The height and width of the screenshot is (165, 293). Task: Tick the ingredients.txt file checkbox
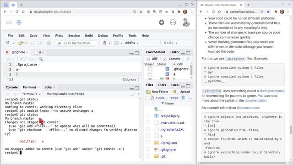(148, 129)
